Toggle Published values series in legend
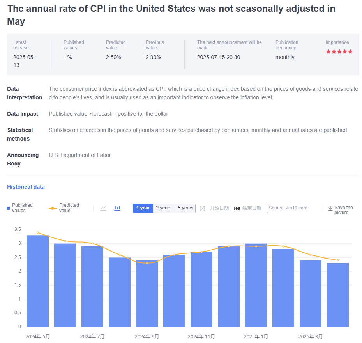This screenshot has height=343, width=362. click(x=20, y=208)
